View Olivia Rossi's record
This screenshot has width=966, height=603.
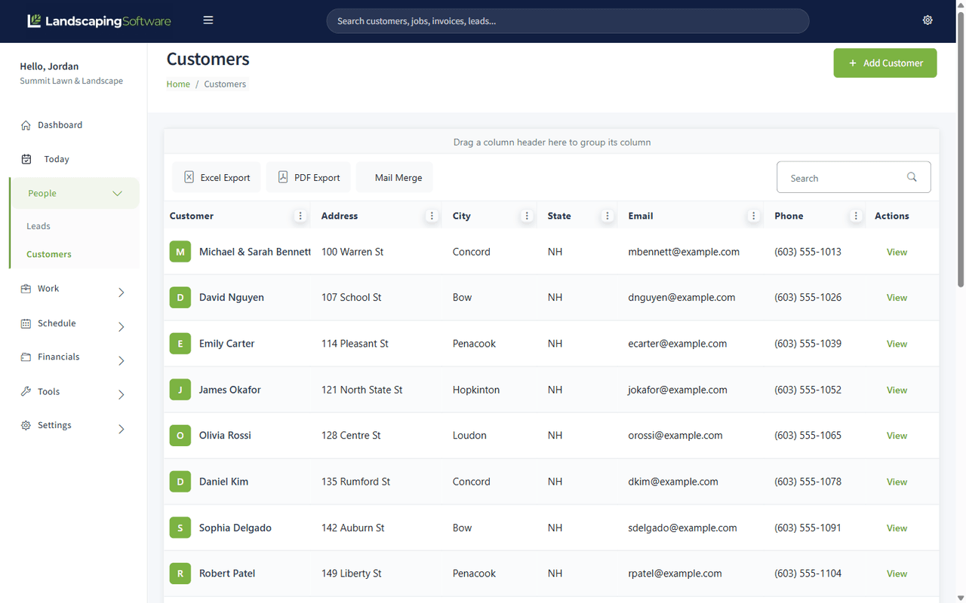[x=897, y=436]
